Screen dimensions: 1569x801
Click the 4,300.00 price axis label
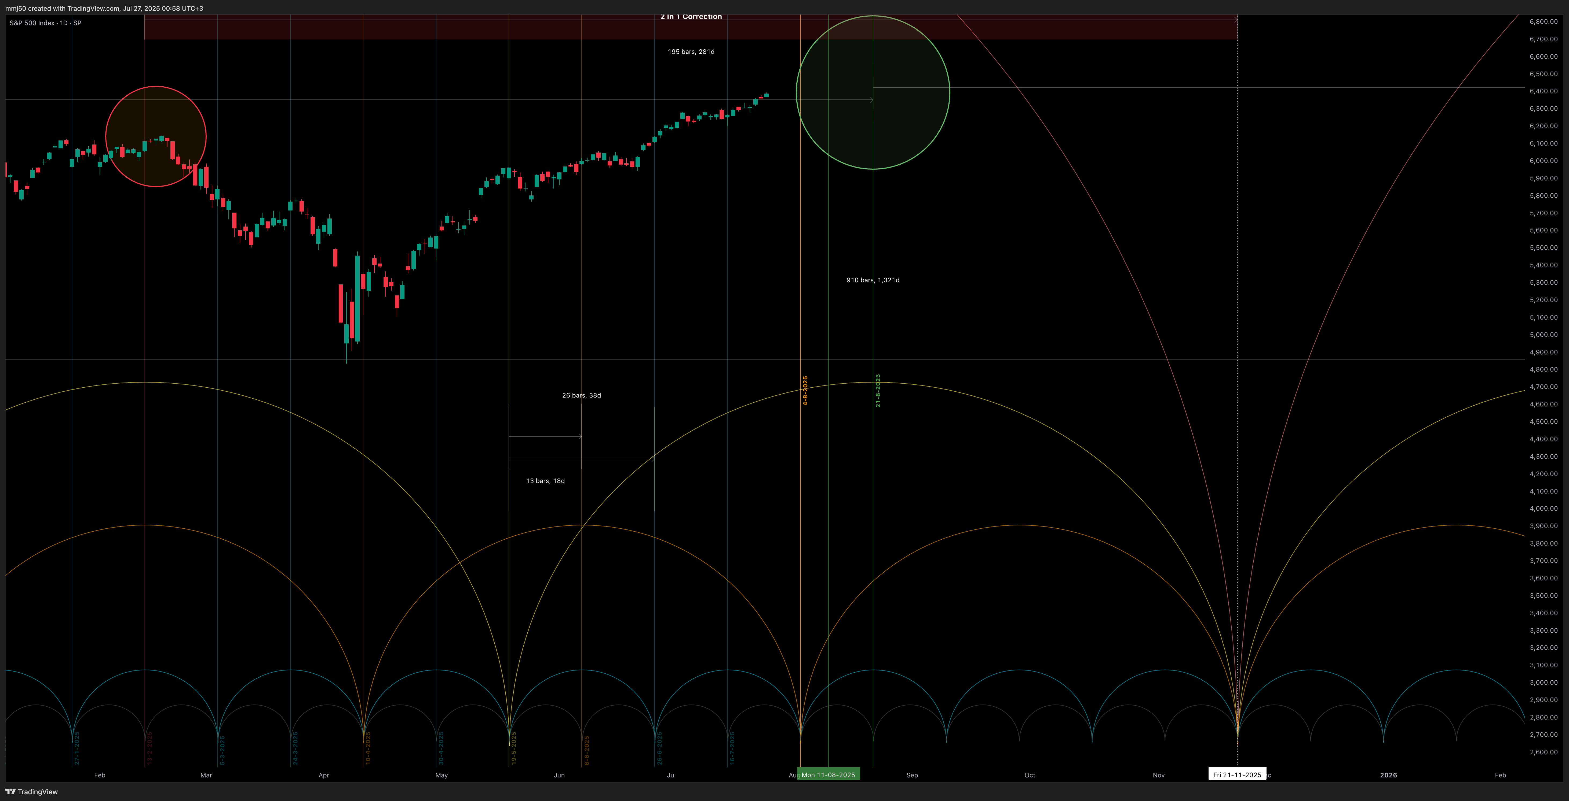click(1544, 457)
